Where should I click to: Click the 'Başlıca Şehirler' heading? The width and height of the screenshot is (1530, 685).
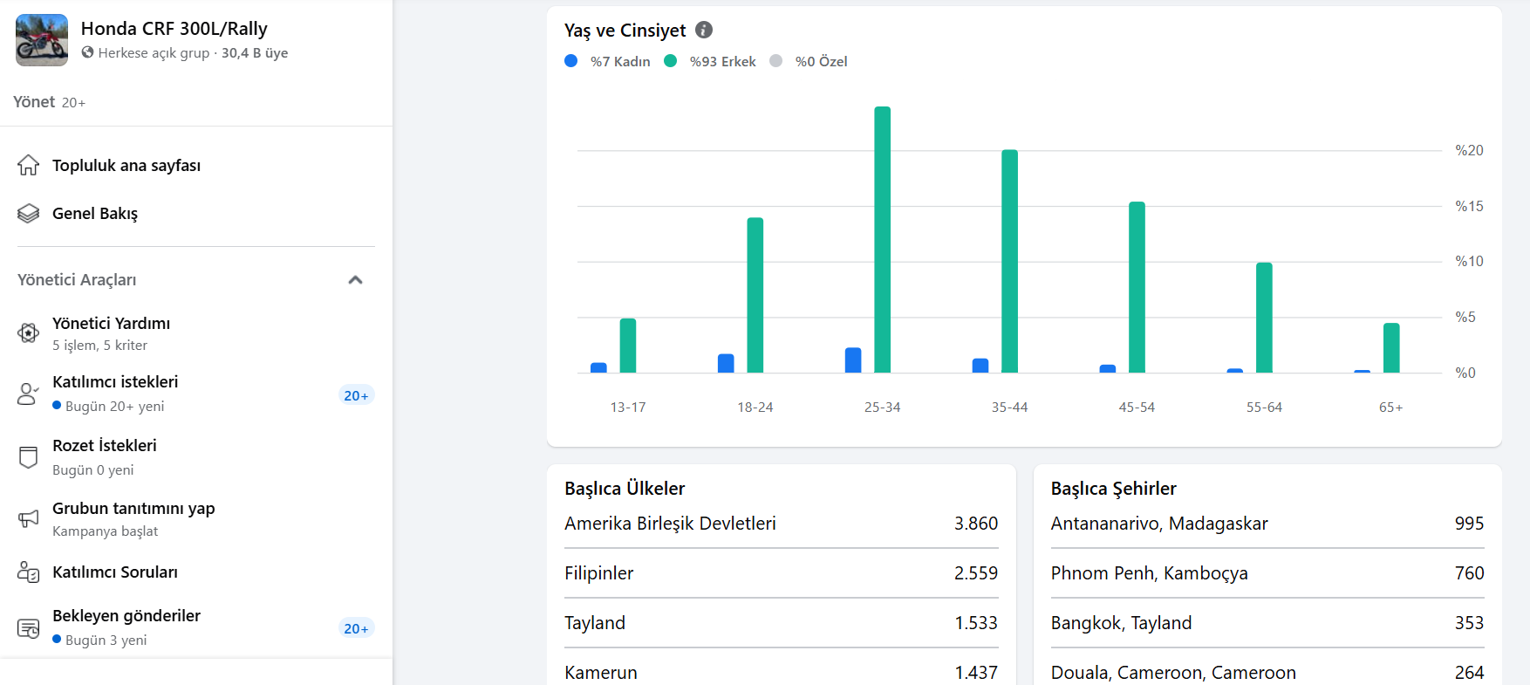(1114, 489)
